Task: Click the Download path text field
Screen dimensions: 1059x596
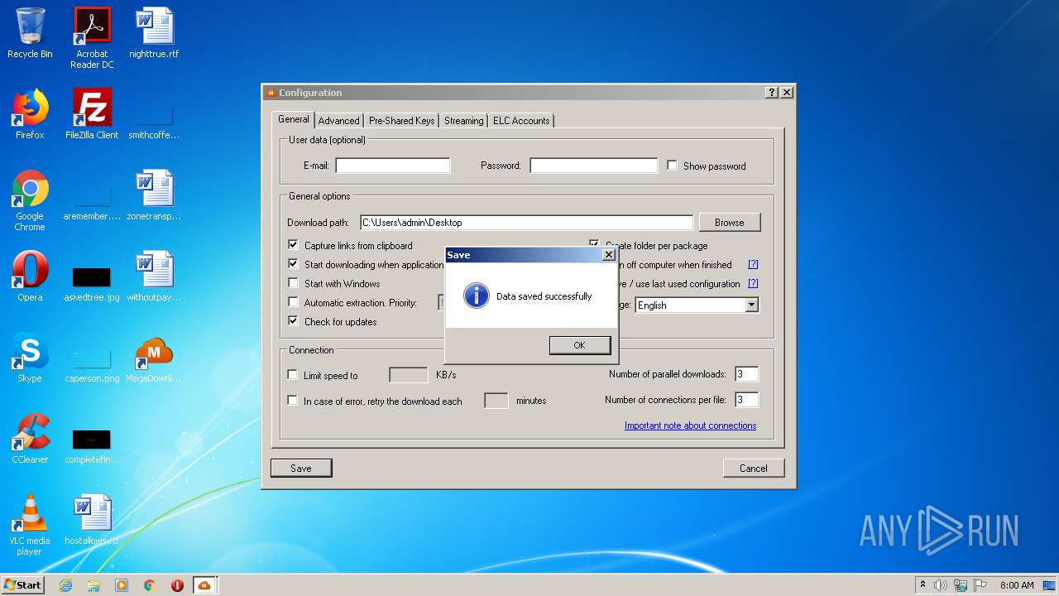Action: click(x=526, y=223)
